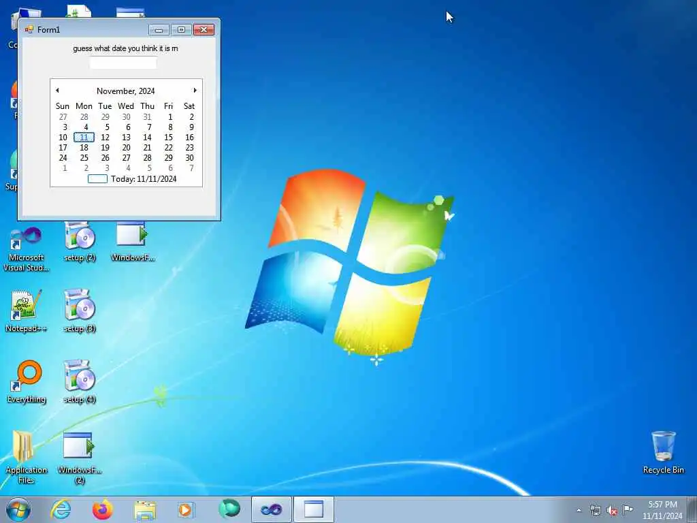This screenshot has height=523, width=697.
Task: Open the network status tray icon
Action: pyautogui.click(x=595, y=510)
